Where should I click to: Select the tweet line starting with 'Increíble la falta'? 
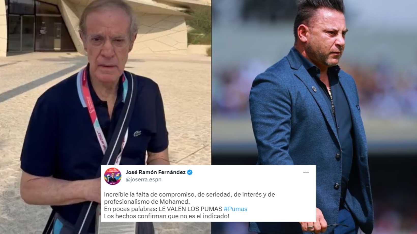point(189,194)
